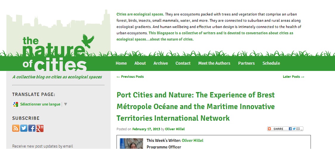Click the 'Programme Officer' text
The height and width of the screenshot is (149, 335).
[x=164, y=147]
